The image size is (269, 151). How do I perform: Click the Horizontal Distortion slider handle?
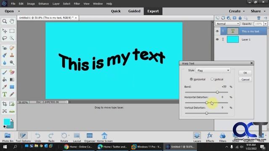coord(206,102)
